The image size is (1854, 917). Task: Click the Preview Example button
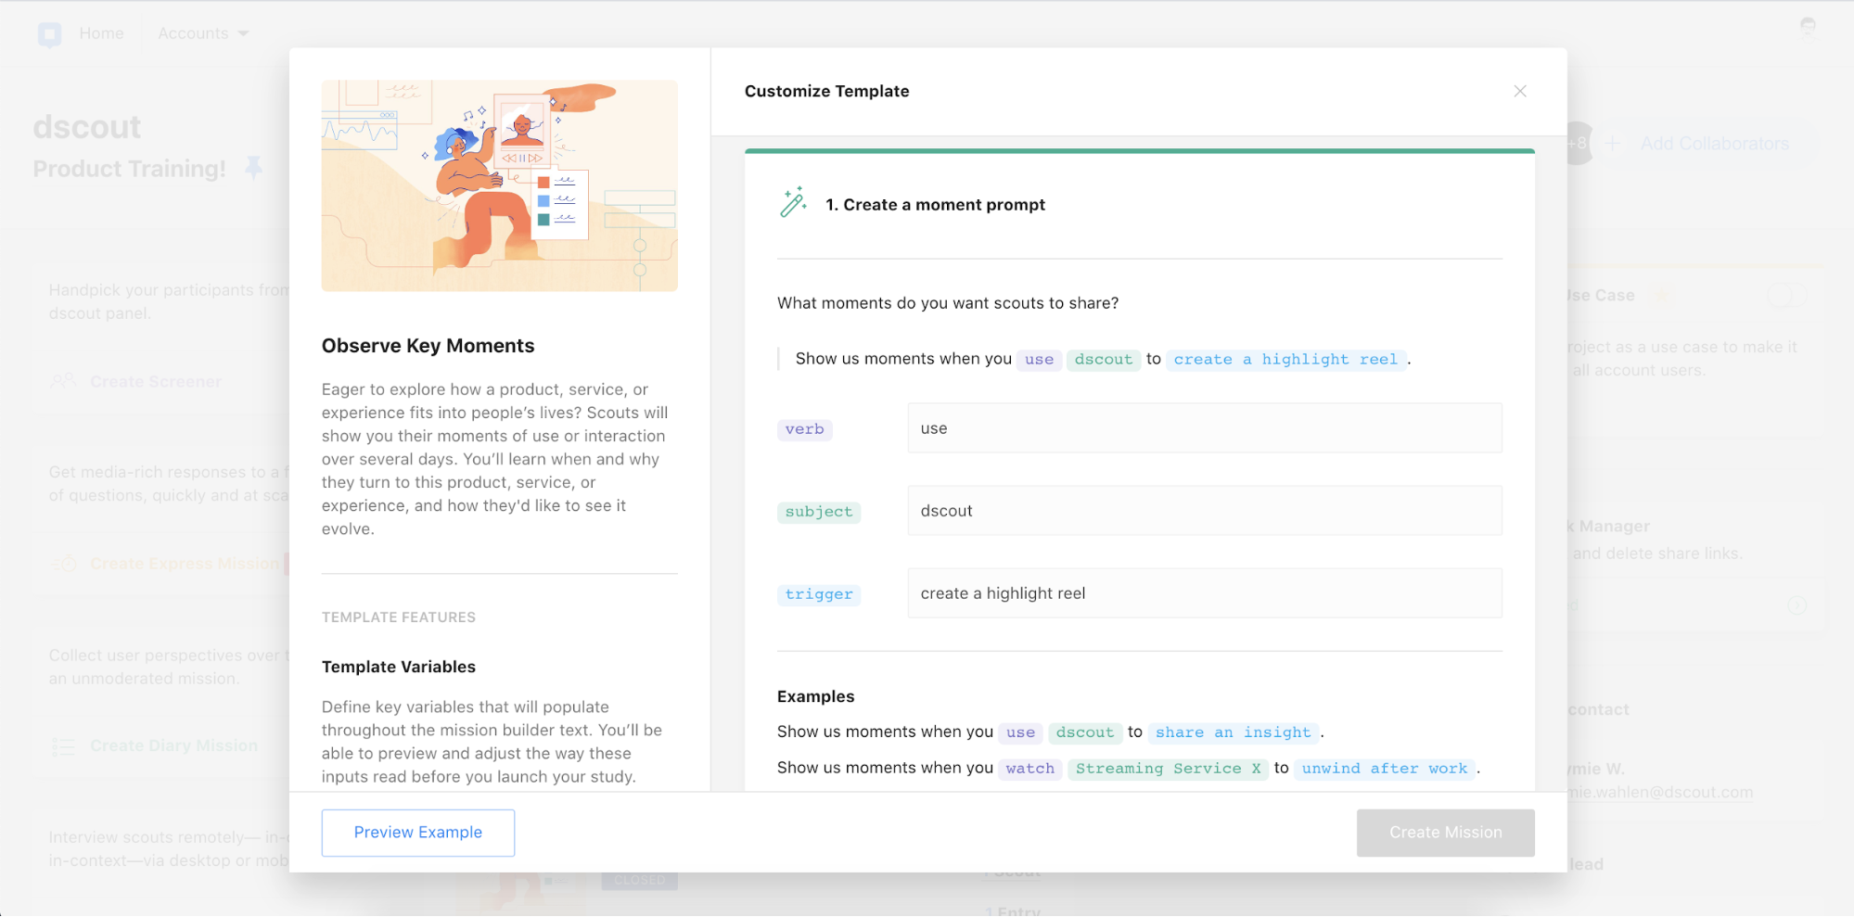[418, 833]
